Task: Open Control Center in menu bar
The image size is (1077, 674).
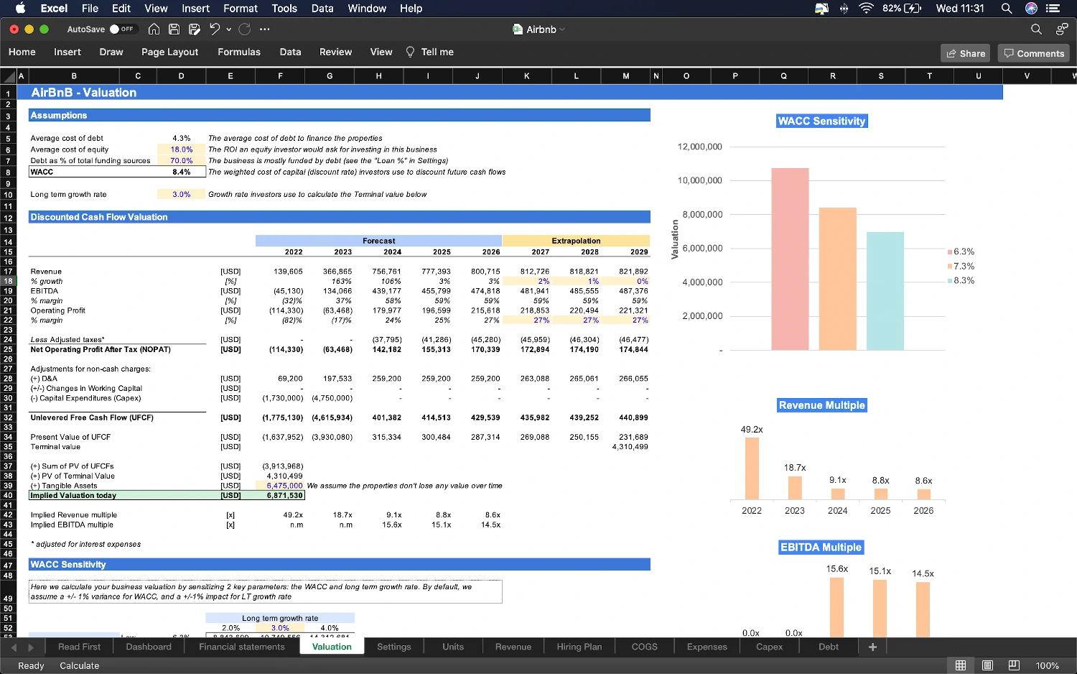Action: 1053,9
